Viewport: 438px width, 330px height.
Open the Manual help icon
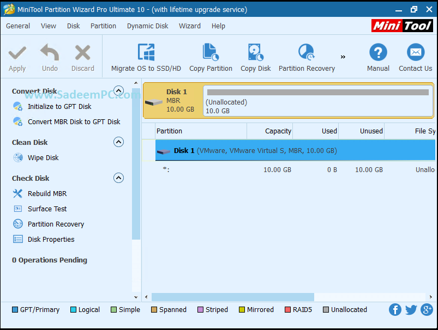coord(378,52)
